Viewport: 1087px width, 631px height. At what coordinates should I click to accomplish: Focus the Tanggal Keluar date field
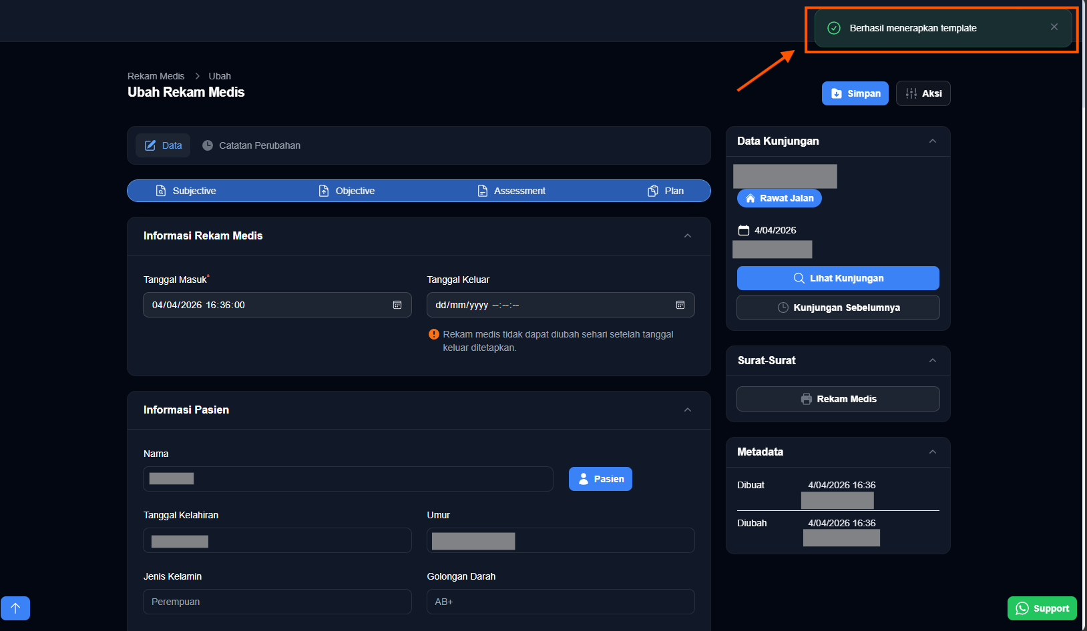click(x=561, y=305)
